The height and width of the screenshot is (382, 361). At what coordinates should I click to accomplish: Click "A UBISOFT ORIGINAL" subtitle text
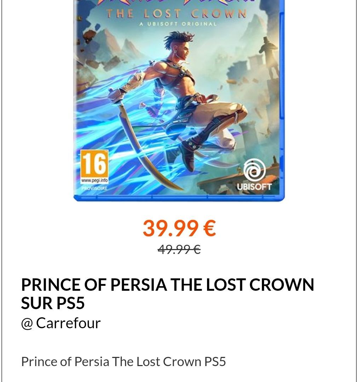click(178, 24)
